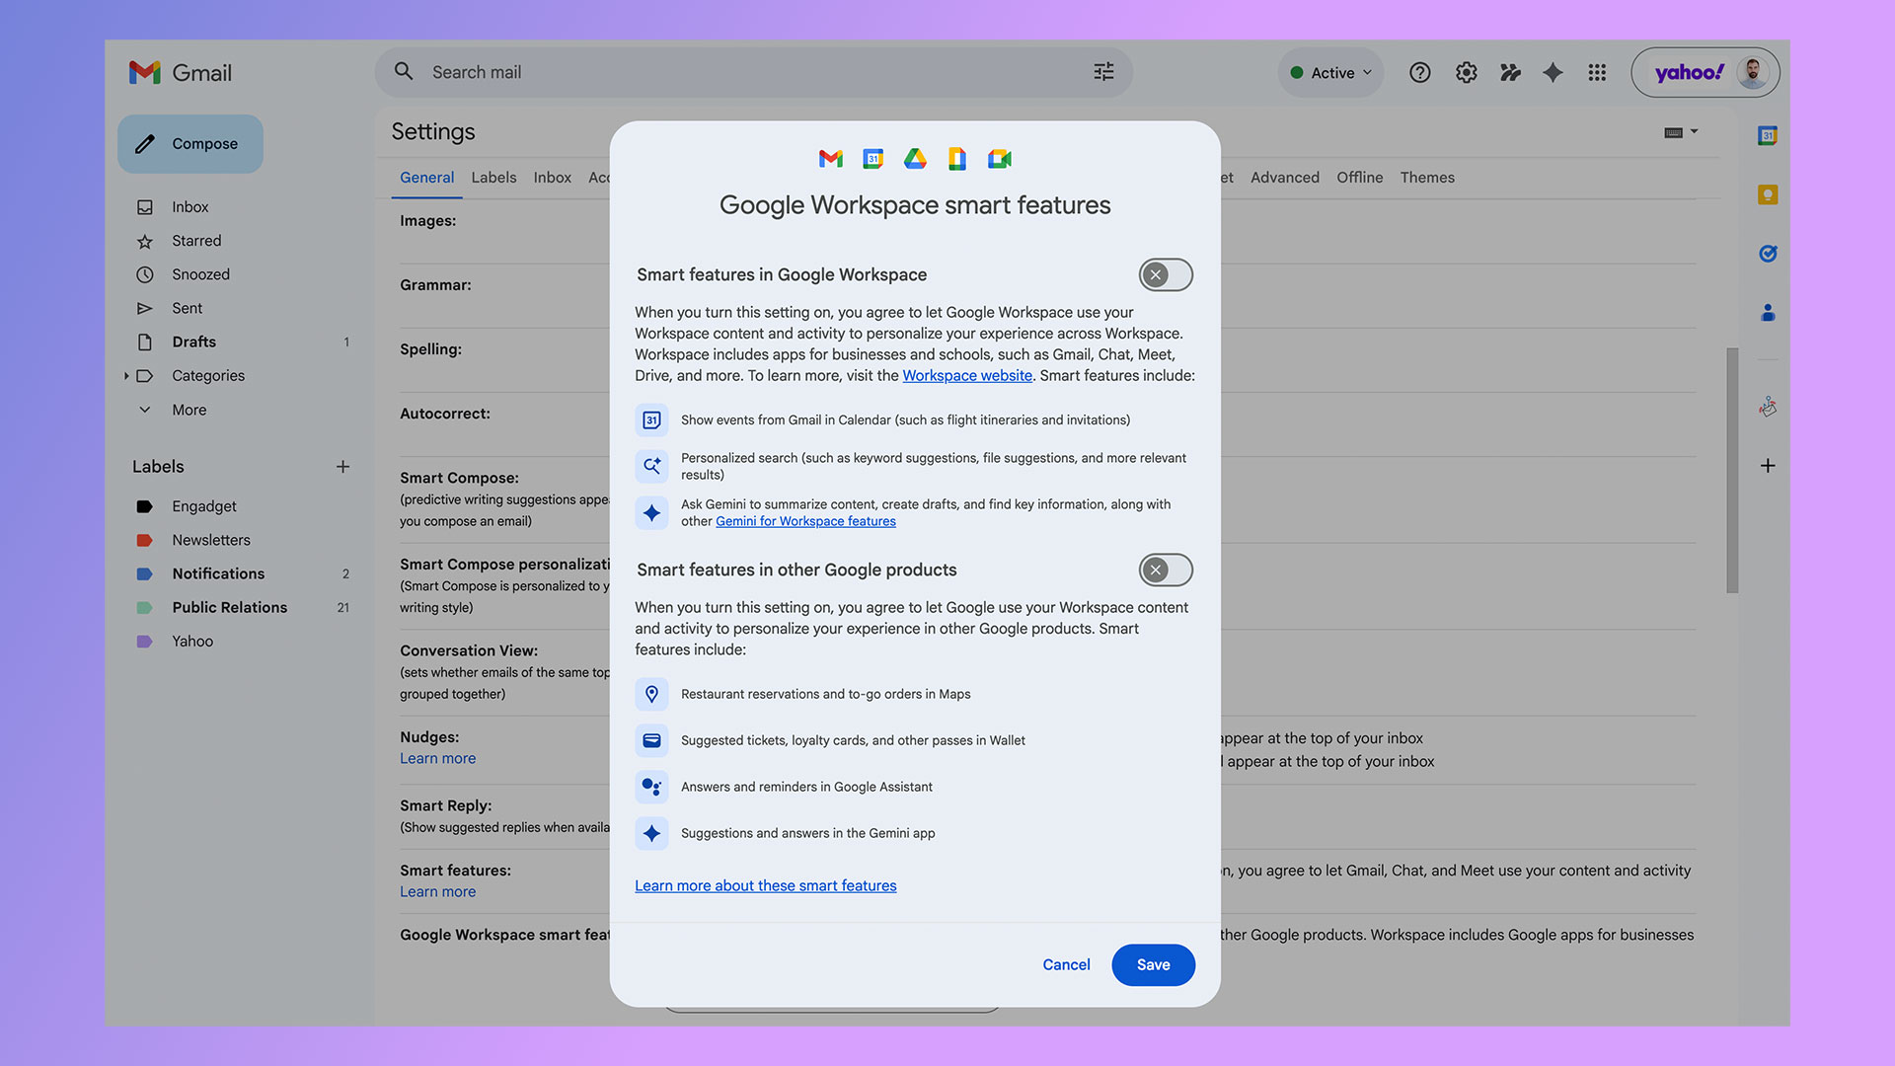The width and height of the screenshot is (1895, 1066).
Task: Expand the Categories folder
Action: pyautogui.click(x=126, y=376)
